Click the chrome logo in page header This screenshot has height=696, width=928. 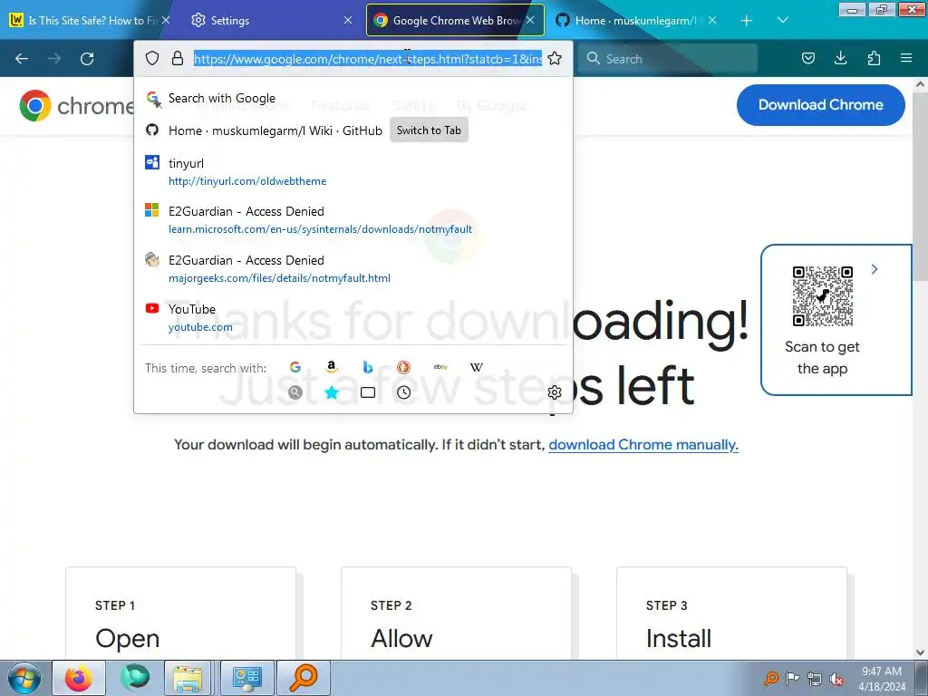point(77,106)
